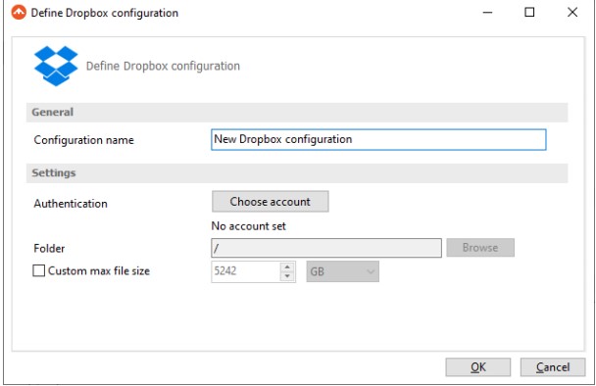Click the Browse button
Viewport: 596px width, 386px height.
tap(480, 248)
